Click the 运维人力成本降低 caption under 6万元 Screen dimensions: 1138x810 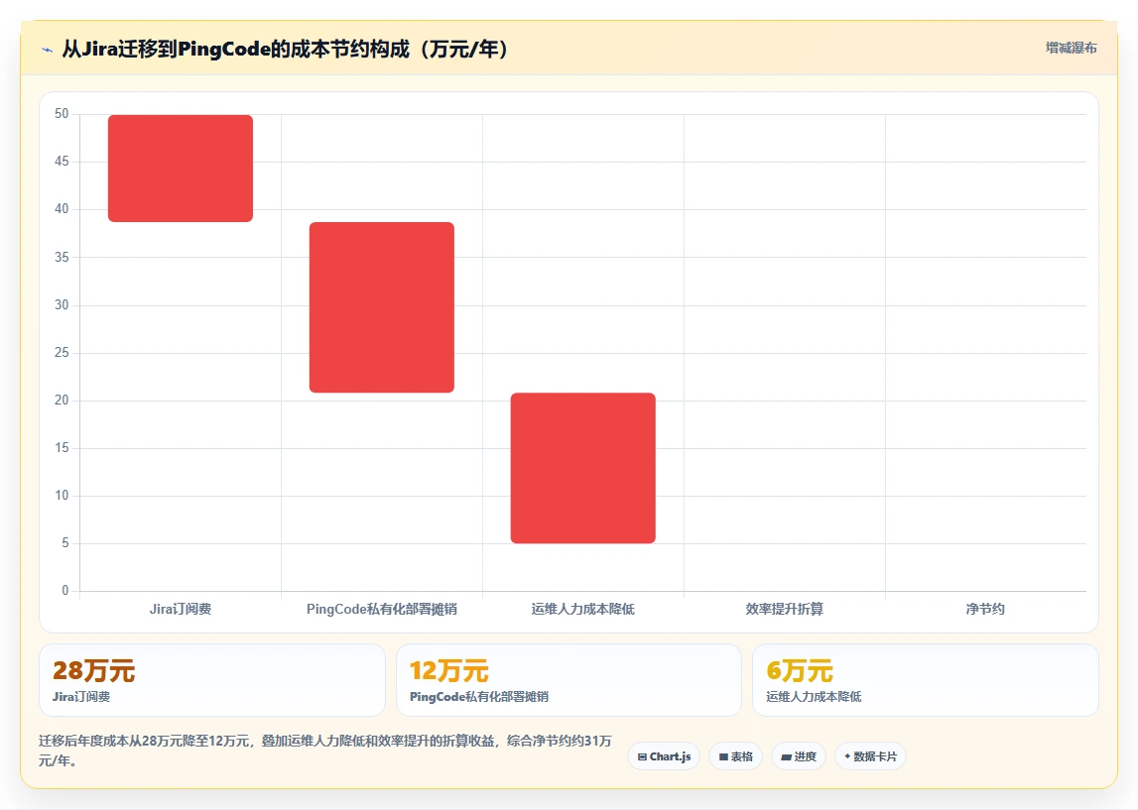tap(814, 697)
